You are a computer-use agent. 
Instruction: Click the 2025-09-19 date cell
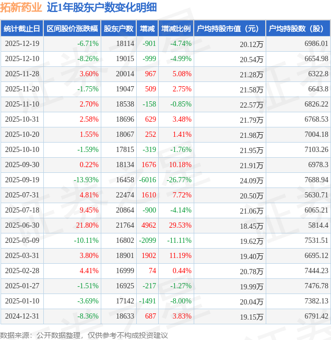tap(21, 180)
